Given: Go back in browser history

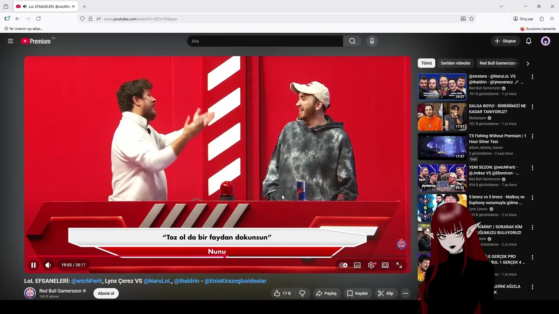Looking at the screenshot, I should pos(17,19).
